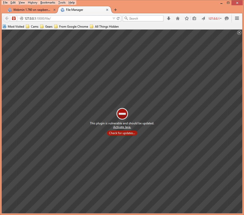Click the Activate Java link

122,127
